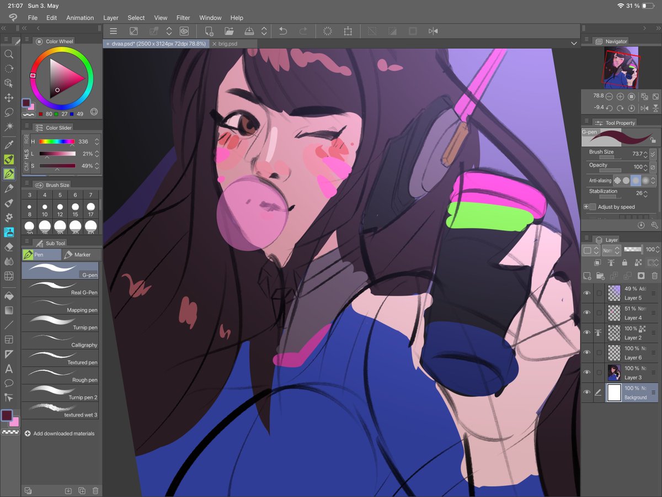Open the tab list chevron above canvas
Screen dimensions: 662x497
click(x=574, y=43)
